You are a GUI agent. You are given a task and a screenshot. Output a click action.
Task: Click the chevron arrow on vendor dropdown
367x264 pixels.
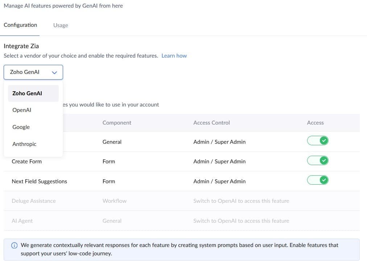click(54, 72)
